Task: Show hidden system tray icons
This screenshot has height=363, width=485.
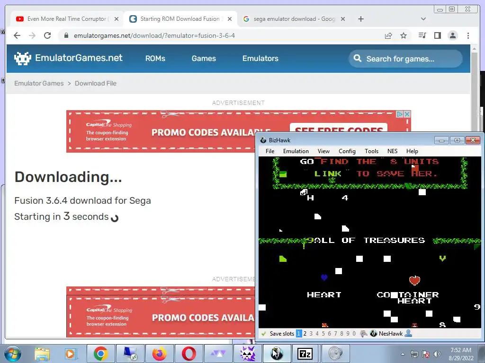Action: tap(403, 354)
